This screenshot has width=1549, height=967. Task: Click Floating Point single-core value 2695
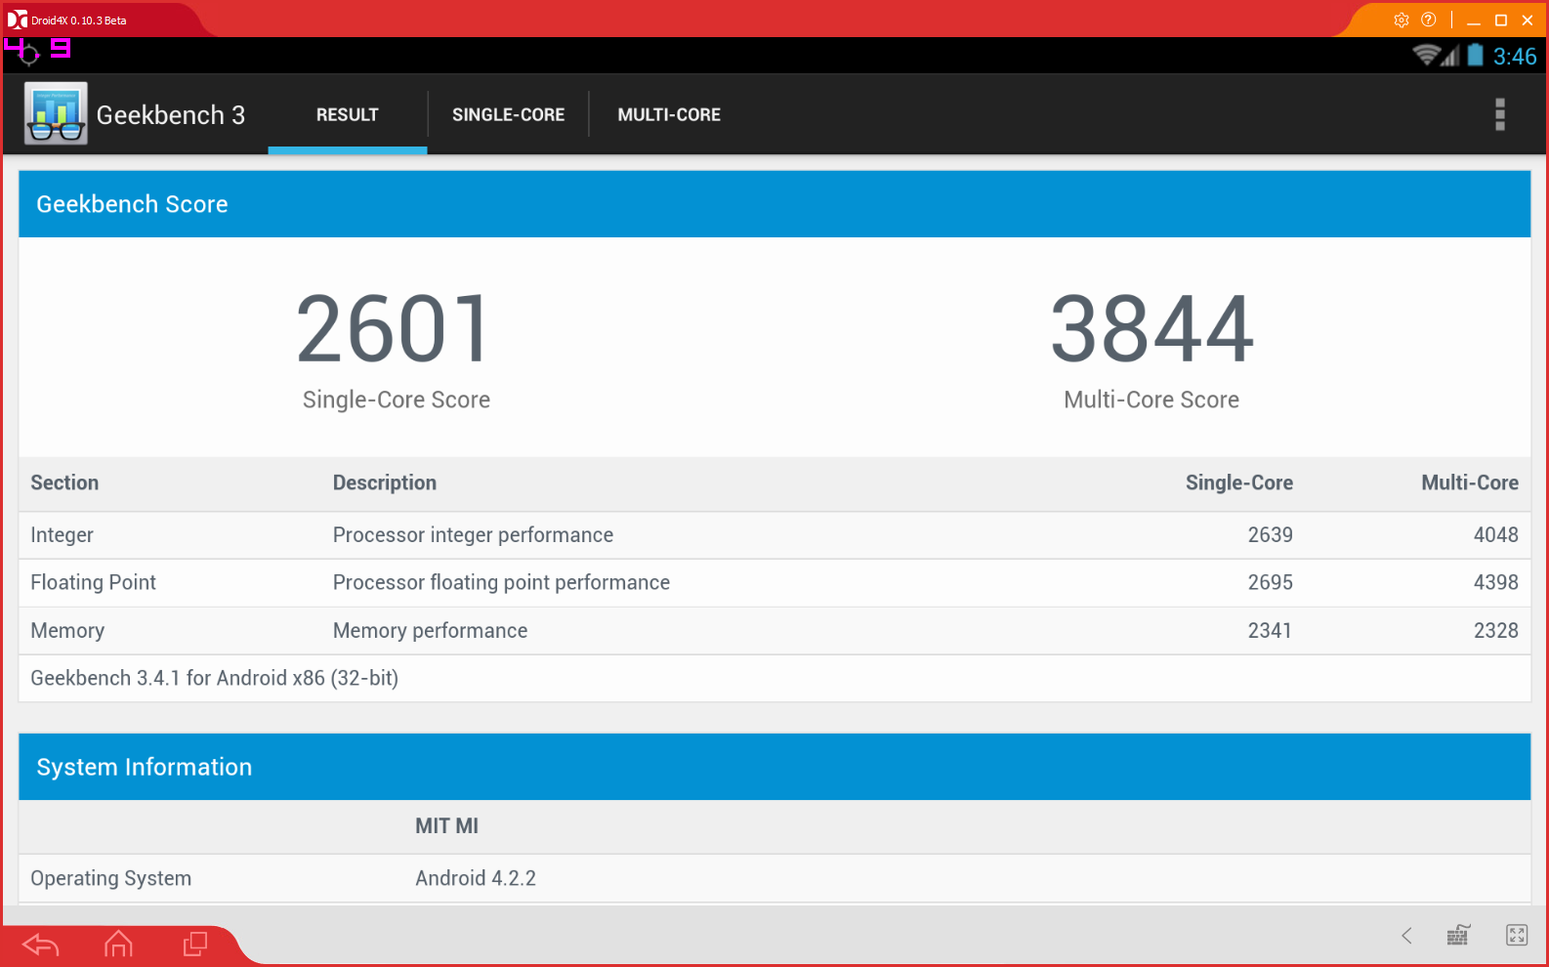[x=1270, y=582]
